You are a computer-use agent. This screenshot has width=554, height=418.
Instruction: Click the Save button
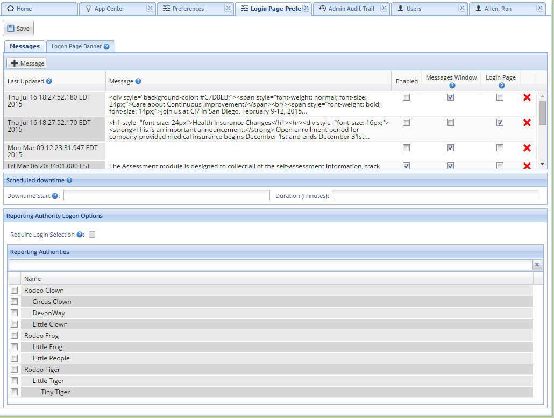[x=18, y=29]
